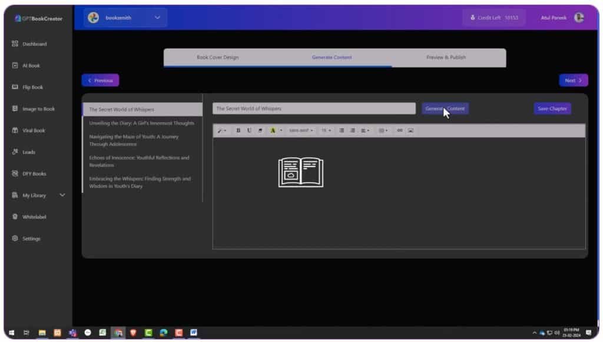This screenshot has width=603, height=342.
Task: Click the Whitelabel sidebar icon
Action: tap(15, 217)
